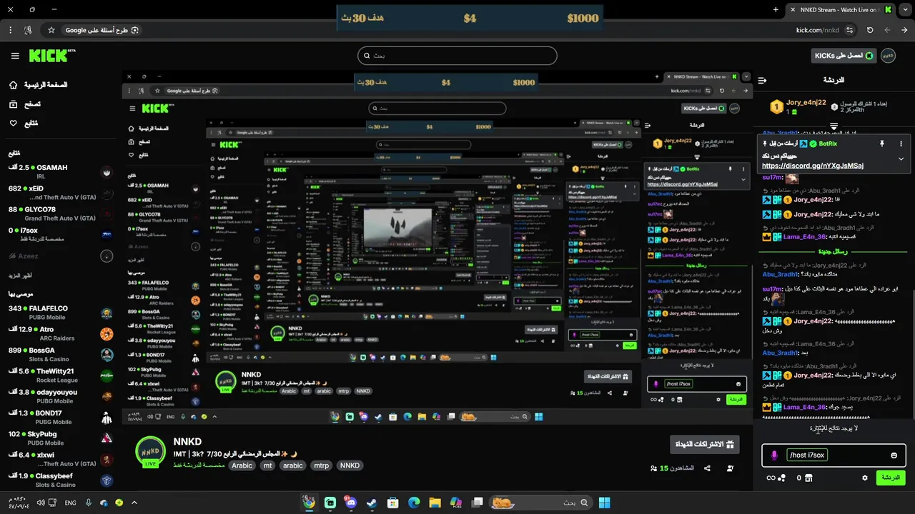Open BossGA recommended channel
This screenshot has width=915, height=514.
(x=61, y=354)
